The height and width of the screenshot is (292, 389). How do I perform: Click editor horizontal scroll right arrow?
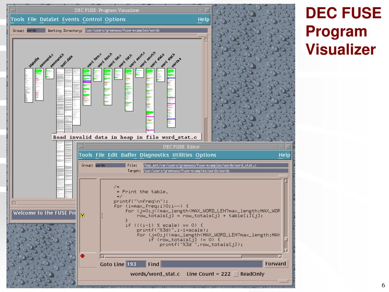click(280, 256)
